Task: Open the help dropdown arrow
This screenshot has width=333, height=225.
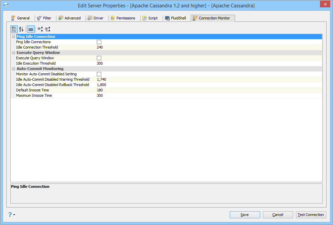Action: [x=14, y=215]
